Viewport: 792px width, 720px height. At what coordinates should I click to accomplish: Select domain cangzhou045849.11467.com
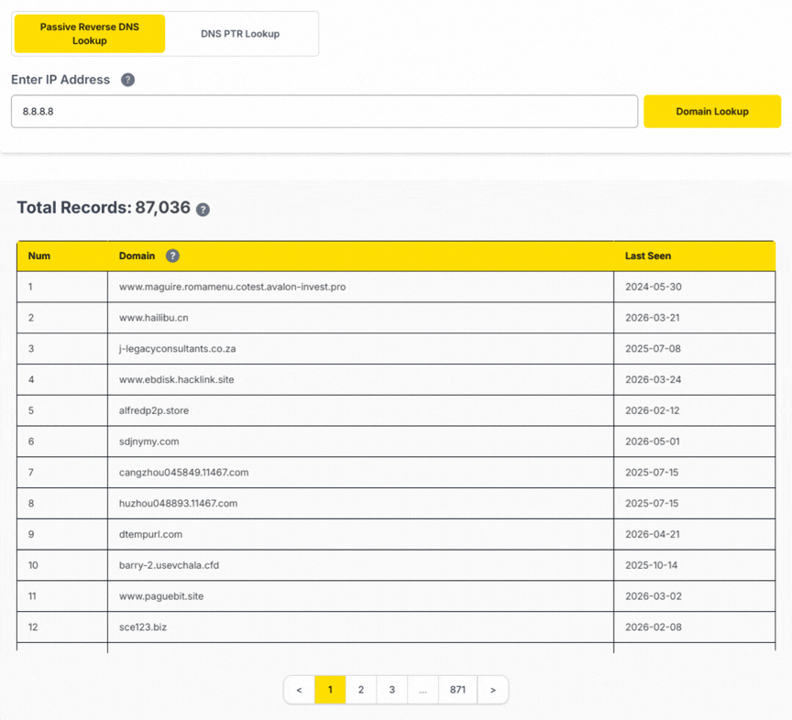coord(184,473)
